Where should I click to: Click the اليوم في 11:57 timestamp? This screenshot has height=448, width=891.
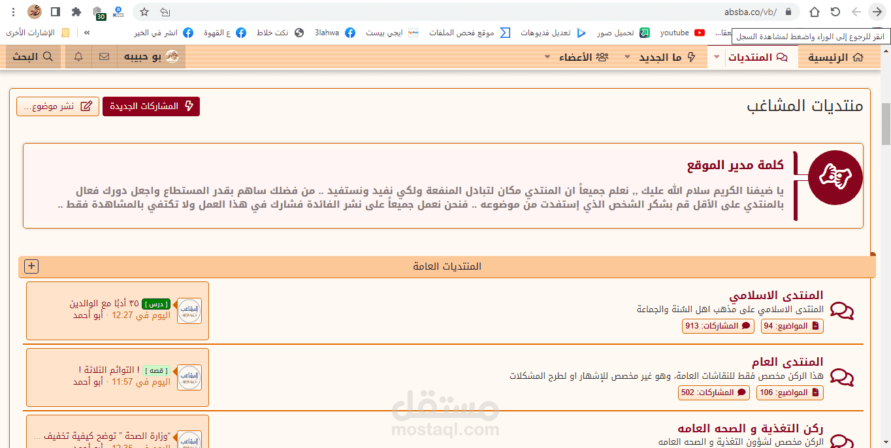click(141, 382)
